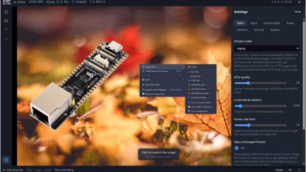Open the Power settings tab
The width and height of the screenshot is (306, 172).
click(290, 23)
